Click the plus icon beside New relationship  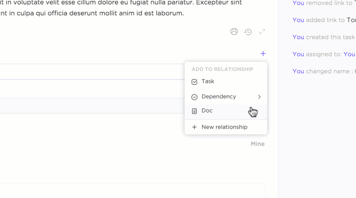click(x=194, y=127)
